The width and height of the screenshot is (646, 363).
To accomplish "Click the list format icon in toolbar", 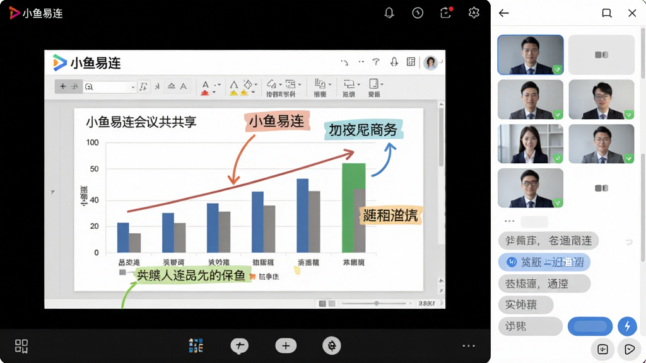I will 290,84.
